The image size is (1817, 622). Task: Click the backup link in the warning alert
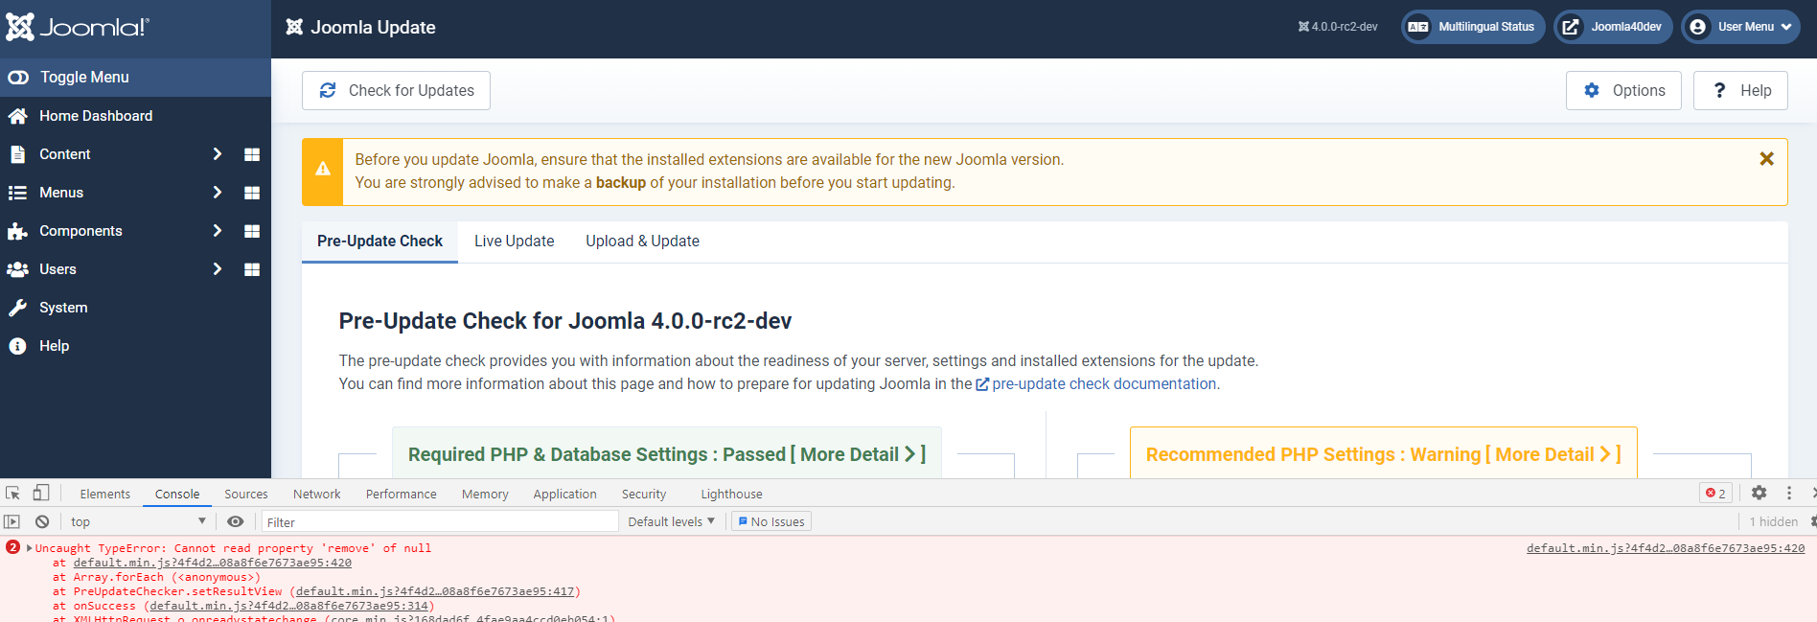click(621, 183)
